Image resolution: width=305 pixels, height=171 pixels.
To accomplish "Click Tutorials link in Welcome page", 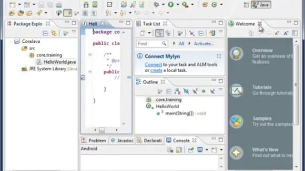I will (262, 87).
